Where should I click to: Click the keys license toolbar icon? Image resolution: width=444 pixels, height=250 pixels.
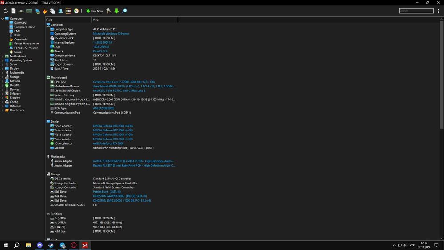click(x=108, y=11)
